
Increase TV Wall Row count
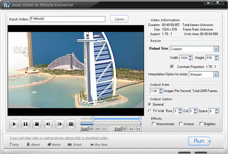(x=180, y=110)
